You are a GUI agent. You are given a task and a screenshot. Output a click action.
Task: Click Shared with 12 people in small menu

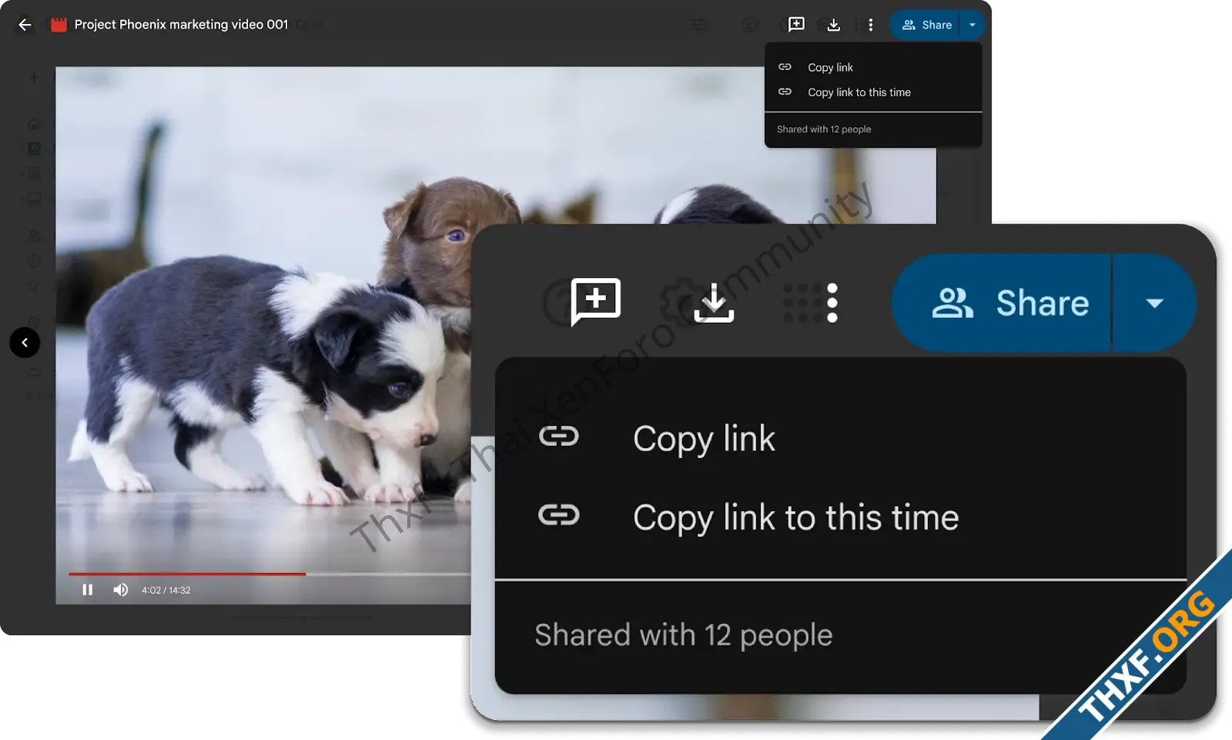[824, 129]
